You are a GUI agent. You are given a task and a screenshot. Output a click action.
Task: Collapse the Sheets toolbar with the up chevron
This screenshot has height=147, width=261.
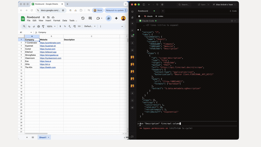tap(122, 26)
